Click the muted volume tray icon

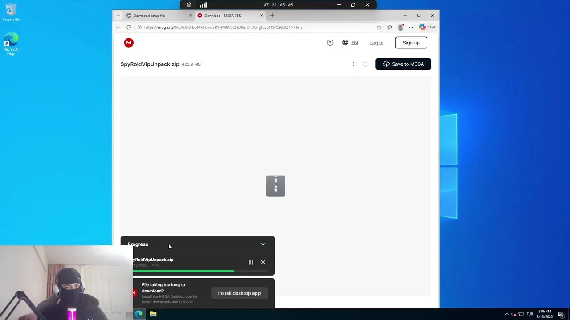click(x=513, y=314)
